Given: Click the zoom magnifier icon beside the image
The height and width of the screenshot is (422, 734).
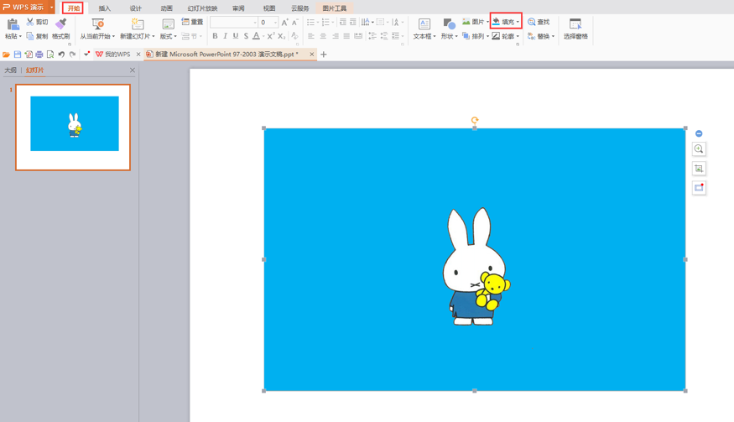Looking at the screenshot, I should (699, 149).
